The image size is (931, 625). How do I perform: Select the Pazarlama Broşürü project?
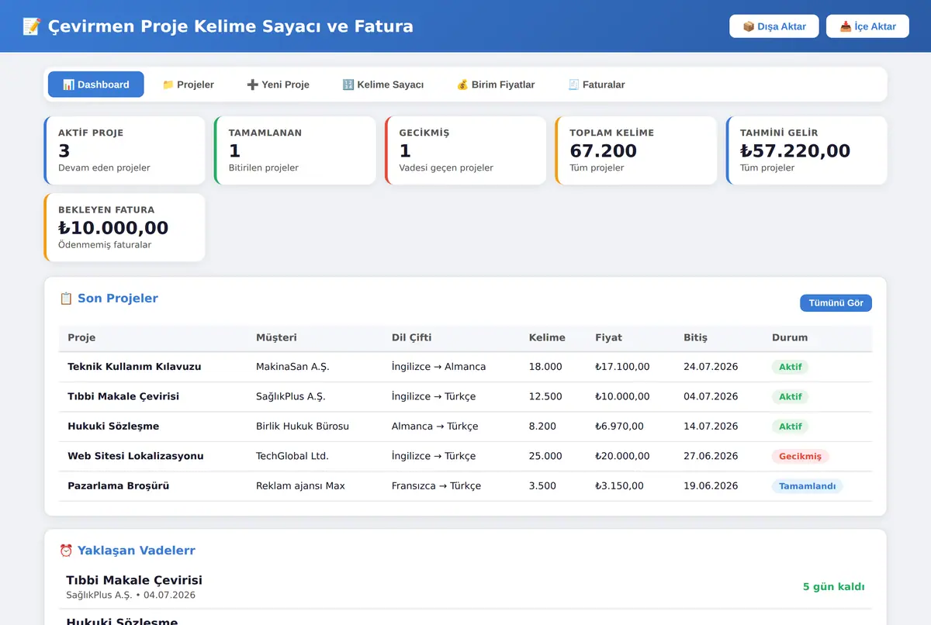click(465, 486)
